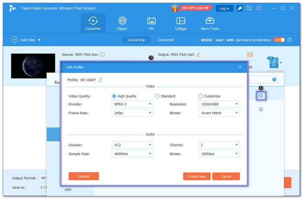Expand the MP3 format dropdown arrow
The image size is (303, 199).
coord(281,62)
